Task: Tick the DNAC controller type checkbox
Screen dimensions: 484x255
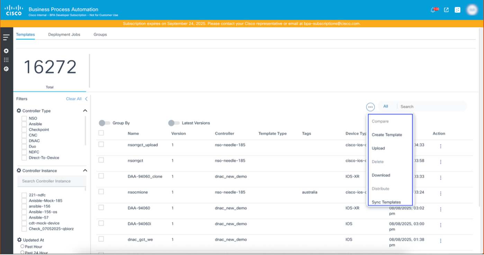Action: [x=24, y=141]
